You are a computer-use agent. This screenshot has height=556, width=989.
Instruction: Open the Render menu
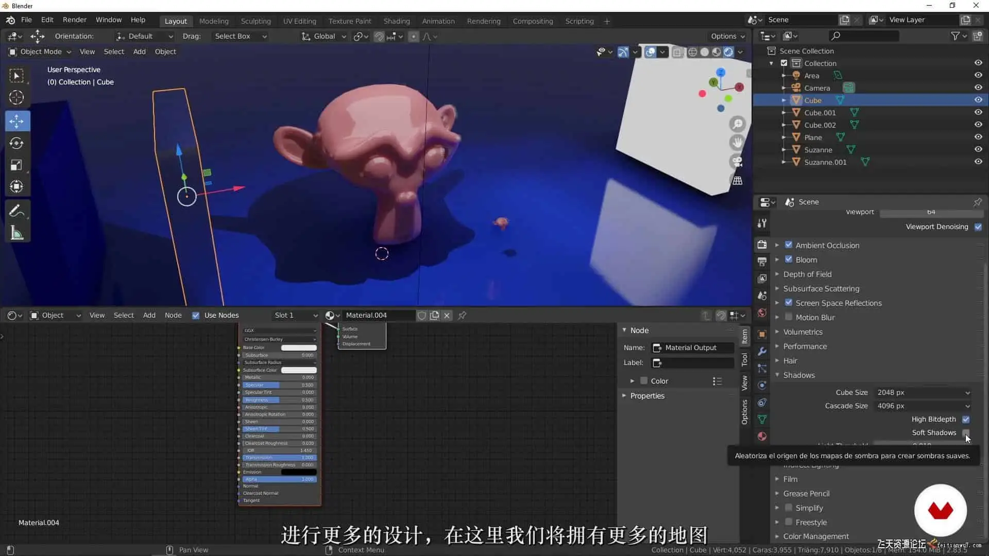click(x=74, y=20)
